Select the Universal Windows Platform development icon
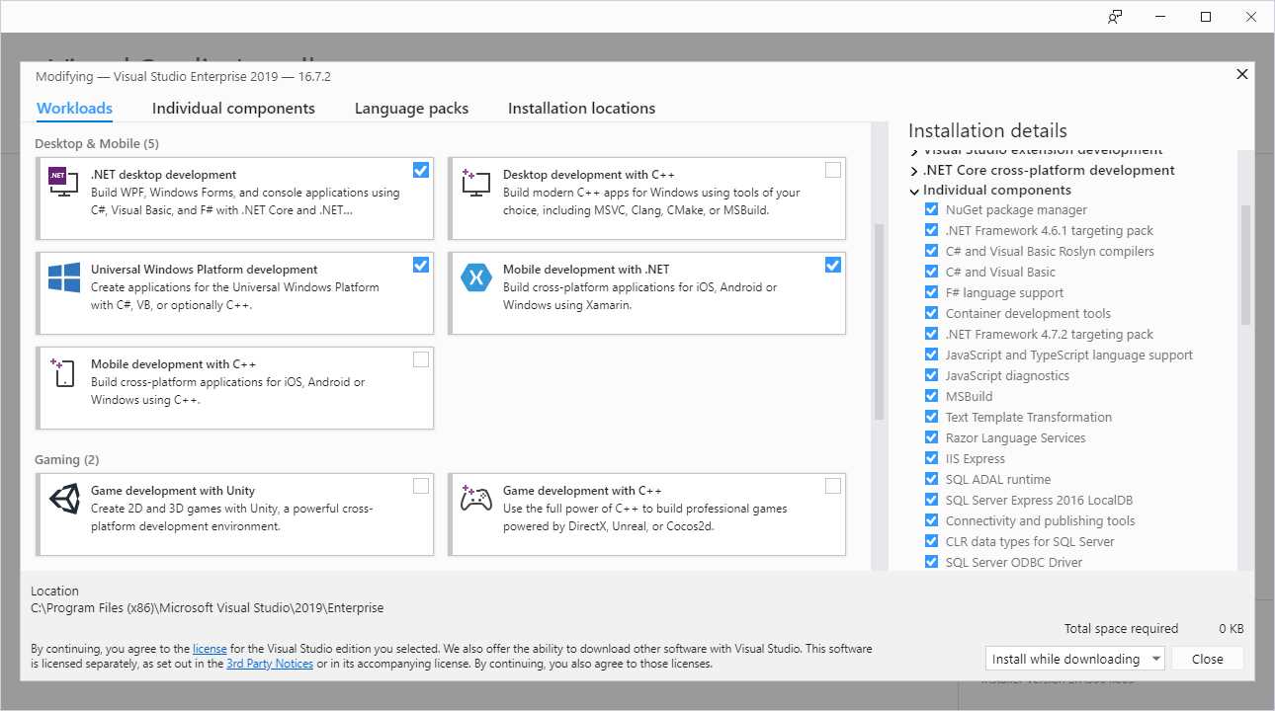Image resolution: width=1275 pixels, height=711 pixels. (x=62, y=278)
